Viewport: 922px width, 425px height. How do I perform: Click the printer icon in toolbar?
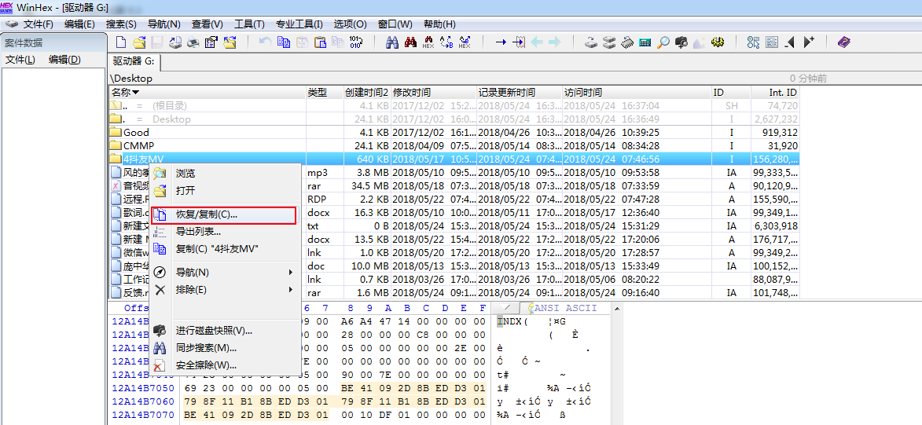point(193,42)
